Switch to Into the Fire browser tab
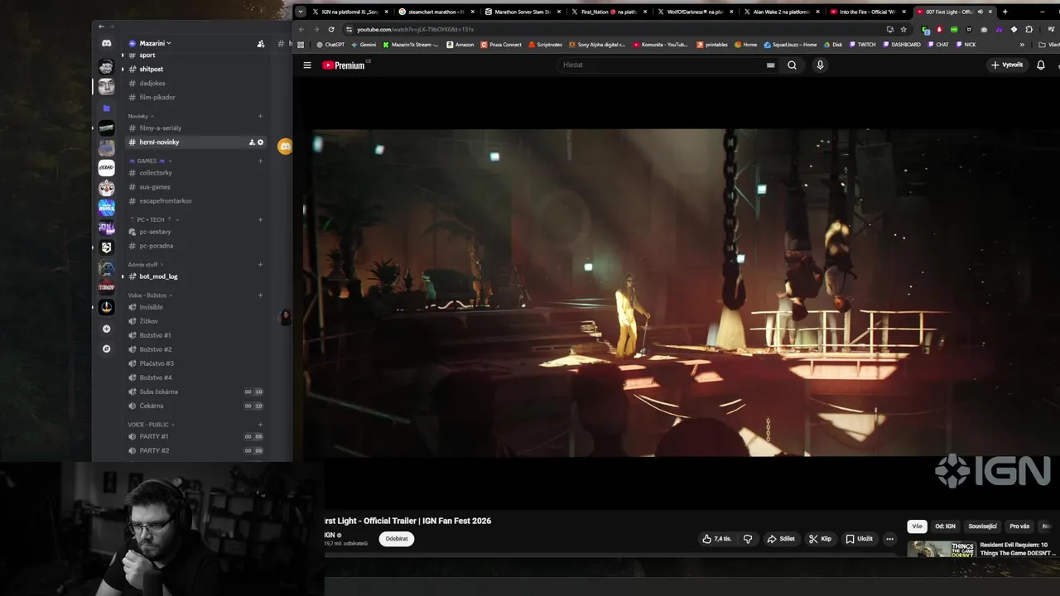1060x596 pixels. pyautogui.click(x=867, y=12)
